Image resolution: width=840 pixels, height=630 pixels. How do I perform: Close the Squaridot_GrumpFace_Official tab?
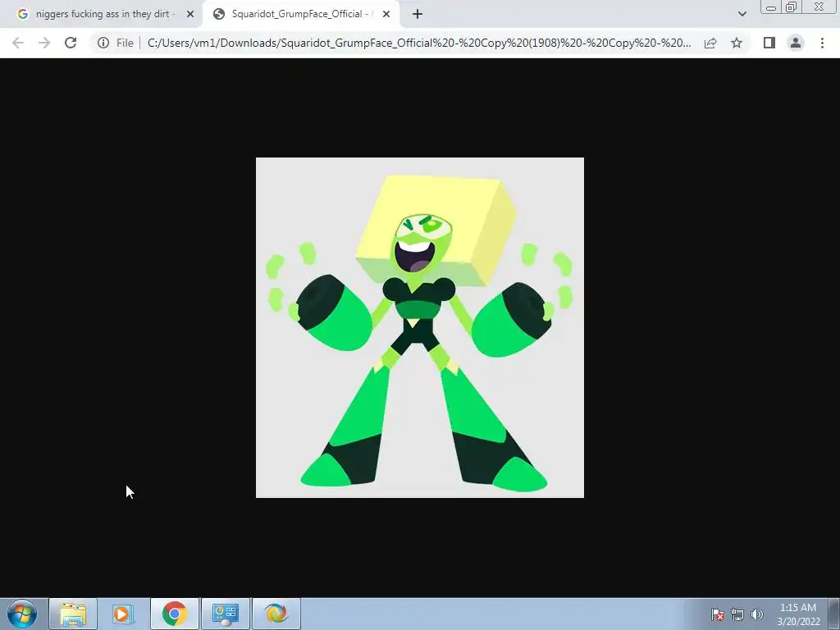[386, 14]
